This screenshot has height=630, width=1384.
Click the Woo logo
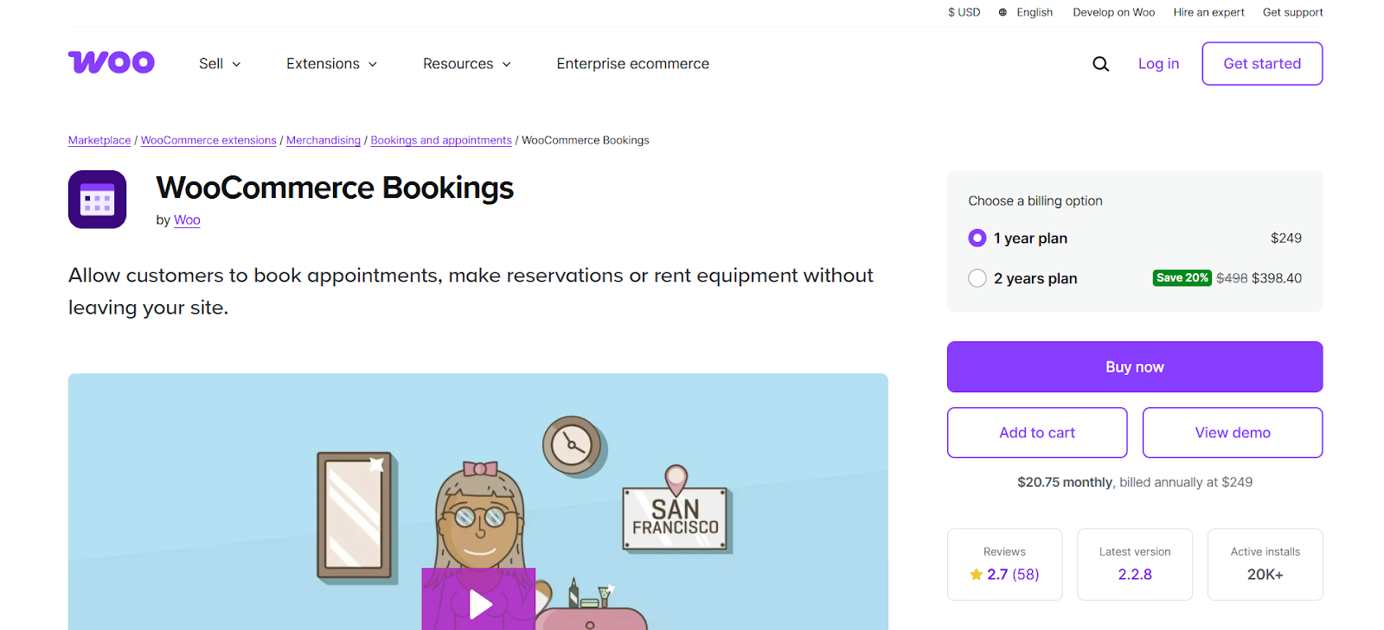tap(112, 63)
